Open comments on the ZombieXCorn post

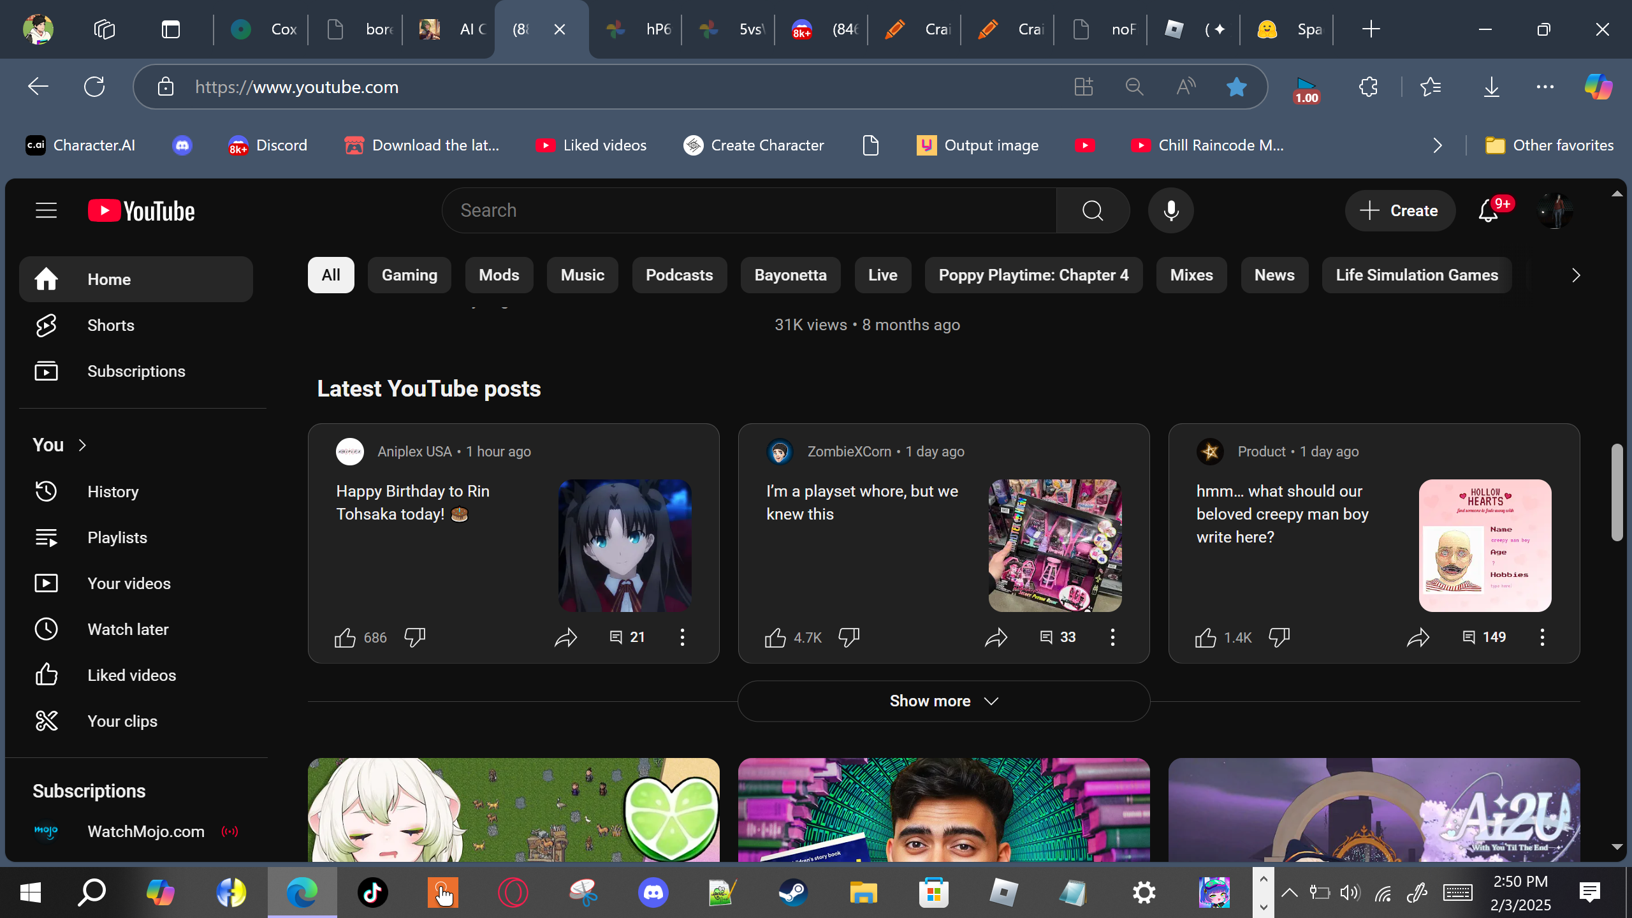coord(1058,637)
